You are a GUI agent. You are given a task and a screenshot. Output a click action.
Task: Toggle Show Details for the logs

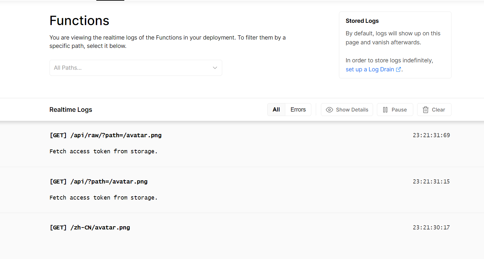click(347, 110)
